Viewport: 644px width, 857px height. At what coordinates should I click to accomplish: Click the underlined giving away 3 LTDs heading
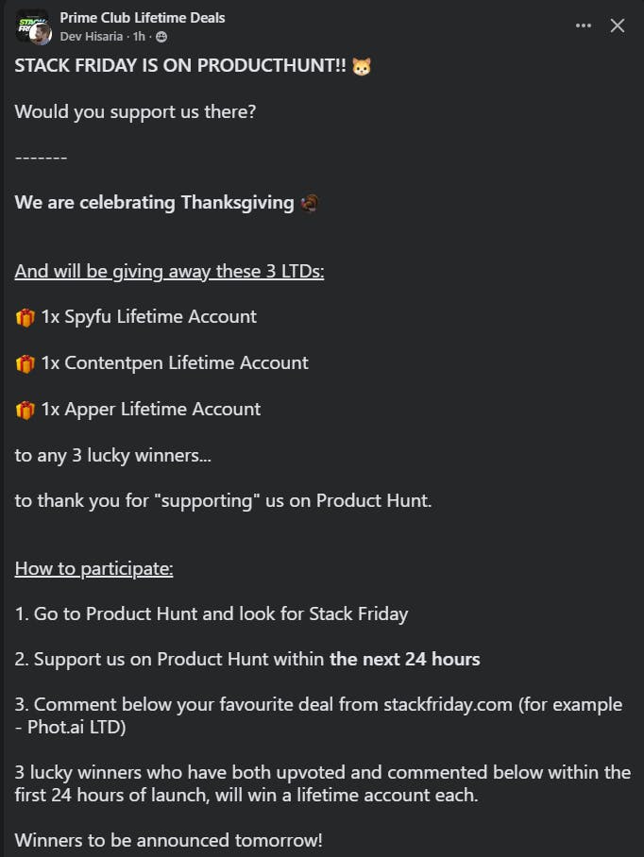point(169,272)
